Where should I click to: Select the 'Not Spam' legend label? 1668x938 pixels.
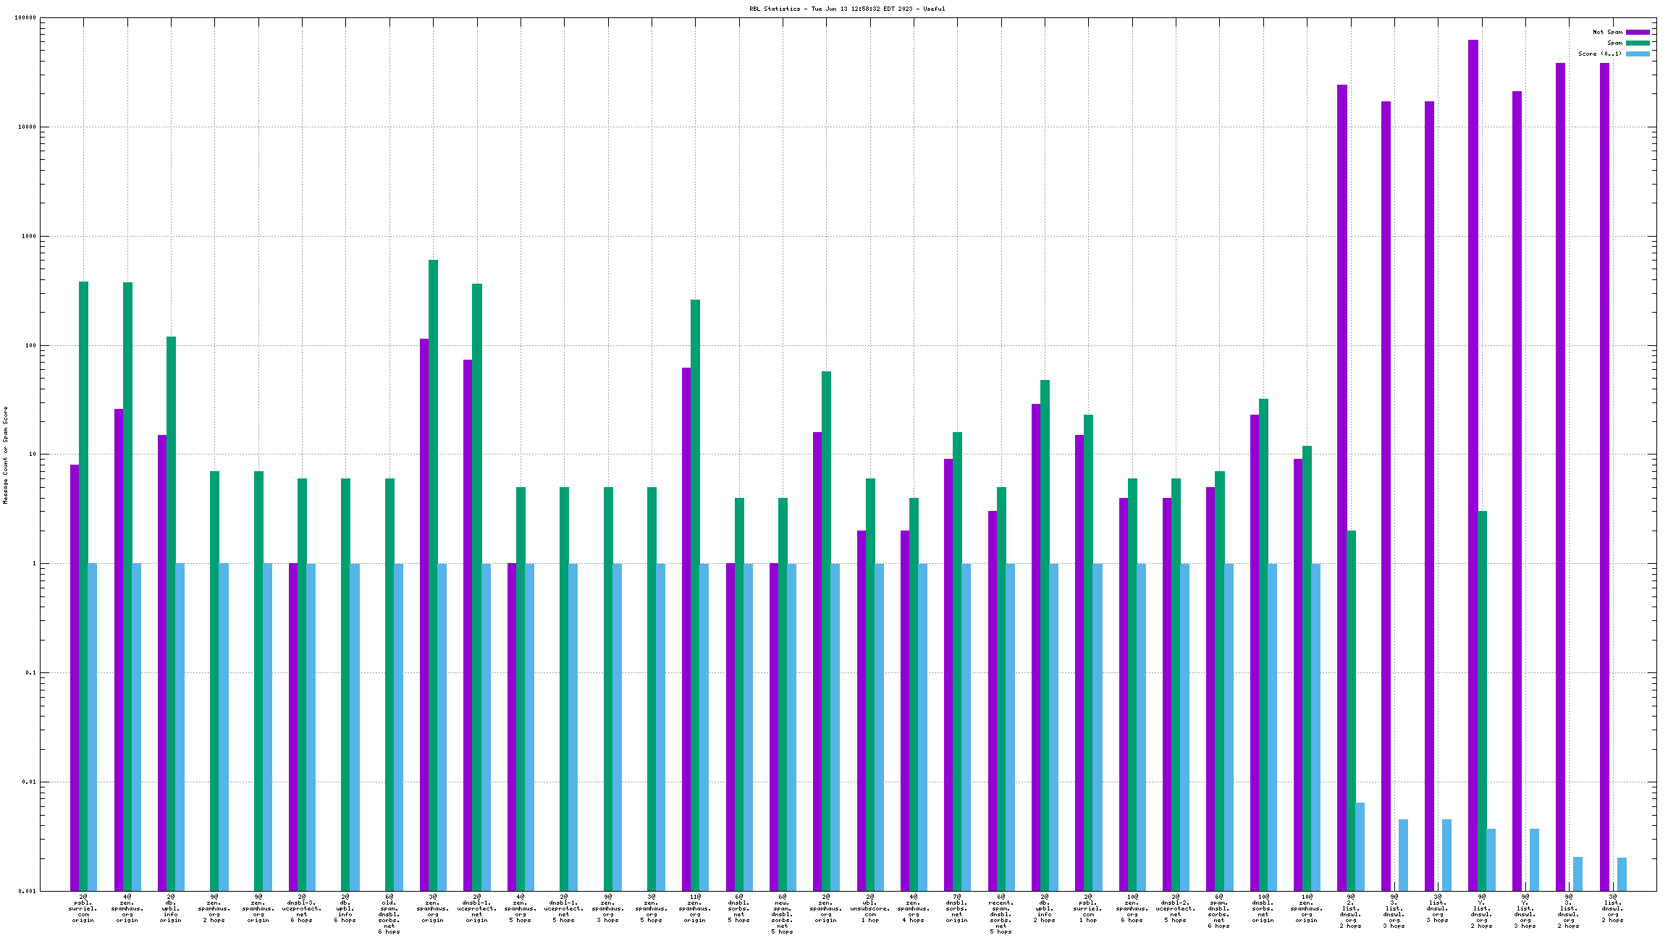(x=1607, y=32)
